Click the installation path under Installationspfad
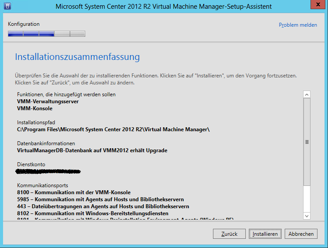 (x=113, y=129)
